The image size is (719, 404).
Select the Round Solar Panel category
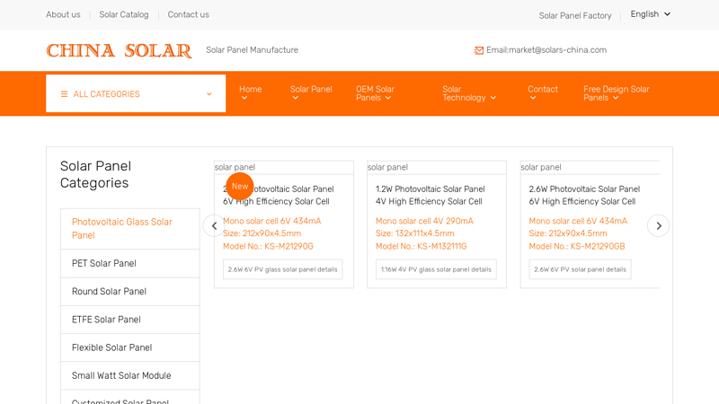[x=130, y=291]
